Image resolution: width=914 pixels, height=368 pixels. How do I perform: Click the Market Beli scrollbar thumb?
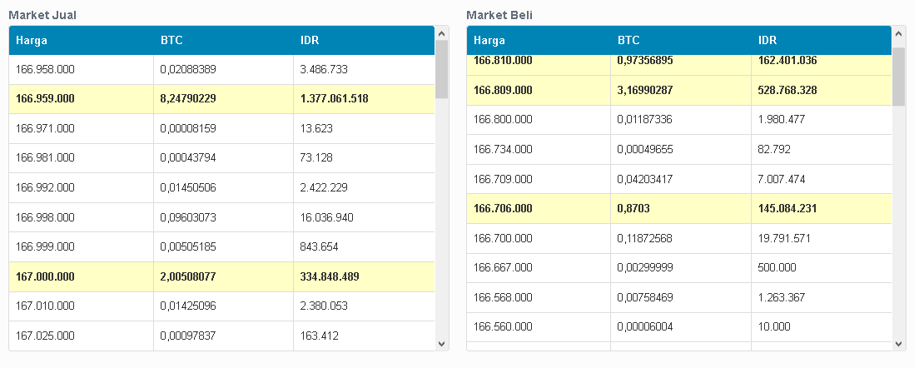tap(899, 77)
